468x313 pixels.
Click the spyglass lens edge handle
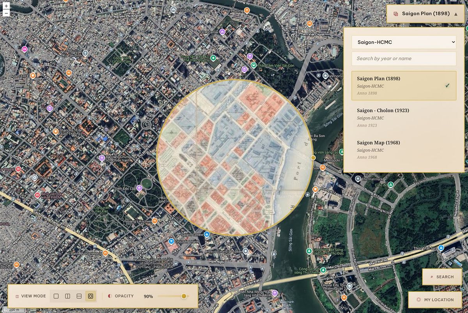313,158
